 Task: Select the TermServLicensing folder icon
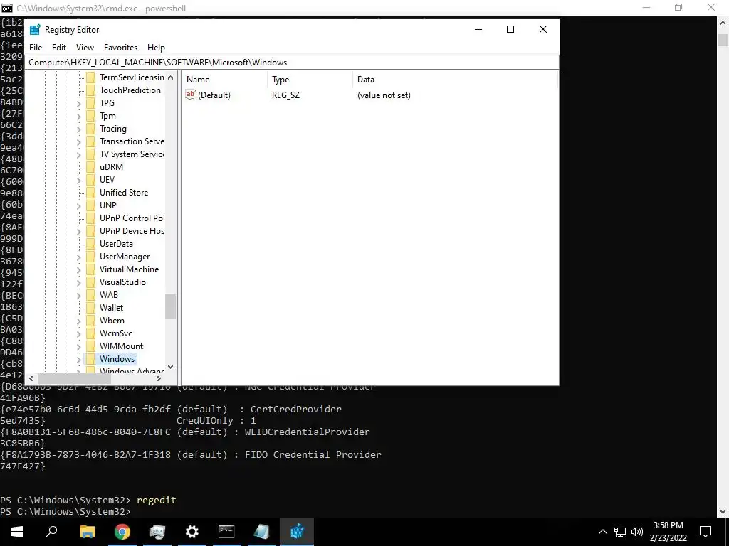[x=90, y=77]
